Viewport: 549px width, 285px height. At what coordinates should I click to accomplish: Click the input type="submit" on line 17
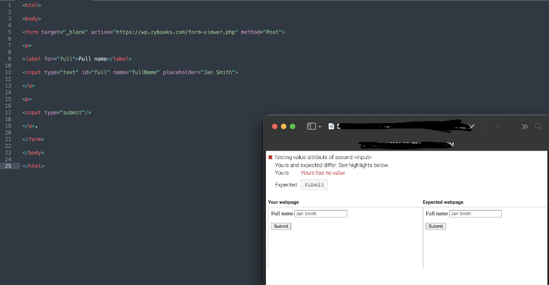[x=57, y=112]
